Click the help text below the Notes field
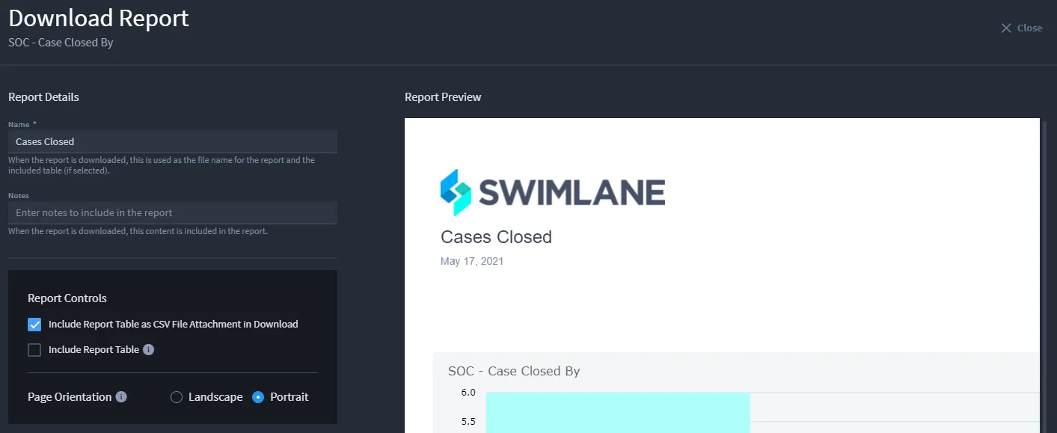Screen dimensions: 1057x433 point(138,231)
